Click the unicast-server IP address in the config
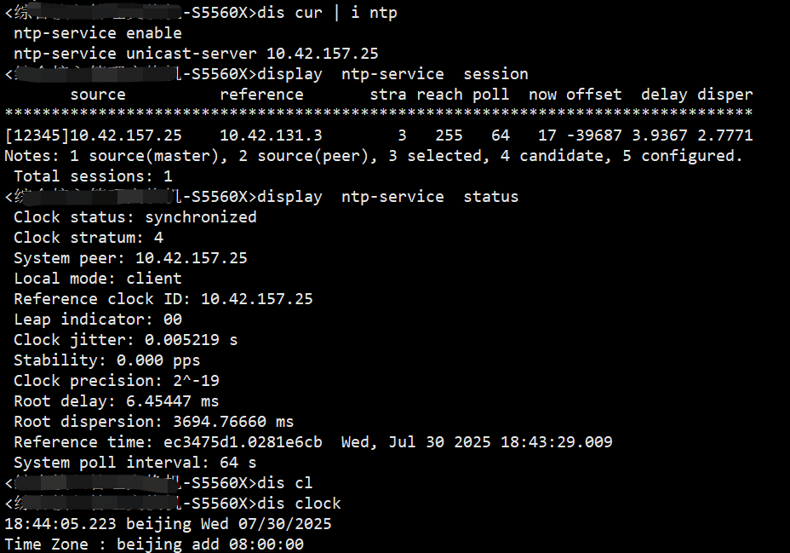Screen dimensions: 790x553 [x=323, y=54]
